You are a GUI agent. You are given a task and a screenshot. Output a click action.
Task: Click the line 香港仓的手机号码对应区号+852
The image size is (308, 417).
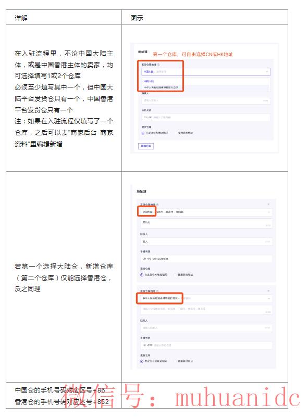tap(62, 402)
